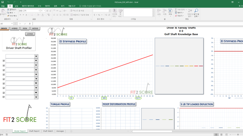Toggle the seventh checkbox in the shaft list
This screenshot has width=243, height=136.
coord(4,88)
